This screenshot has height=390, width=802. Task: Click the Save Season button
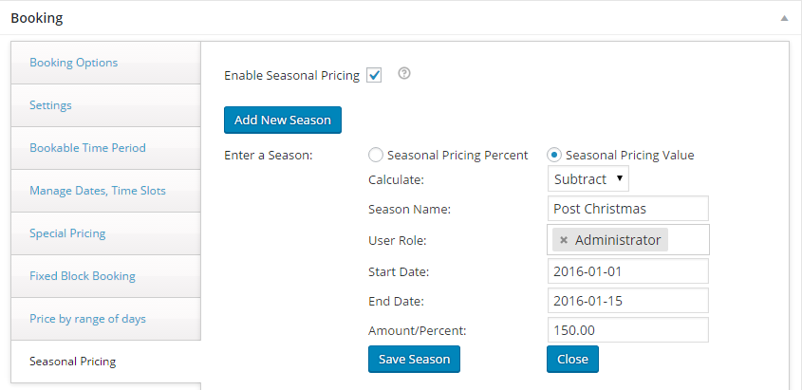(x=415, y=360)
